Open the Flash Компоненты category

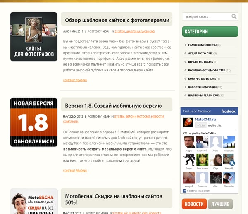pos(202,45)
